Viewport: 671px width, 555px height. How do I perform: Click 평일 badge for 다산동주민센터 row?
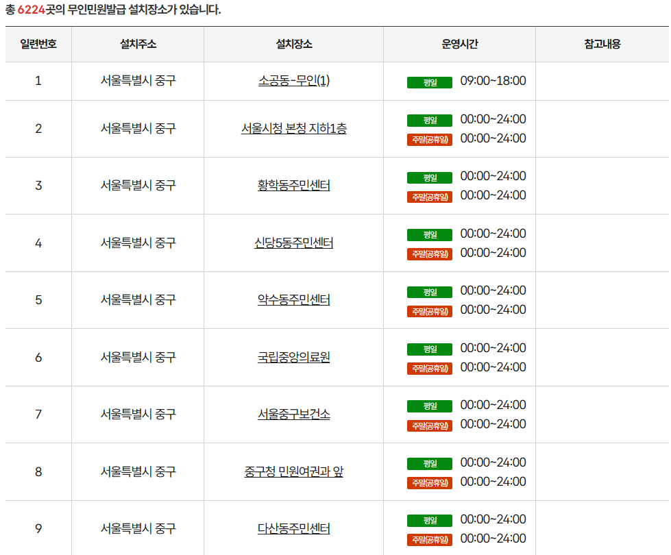point(430,521)
